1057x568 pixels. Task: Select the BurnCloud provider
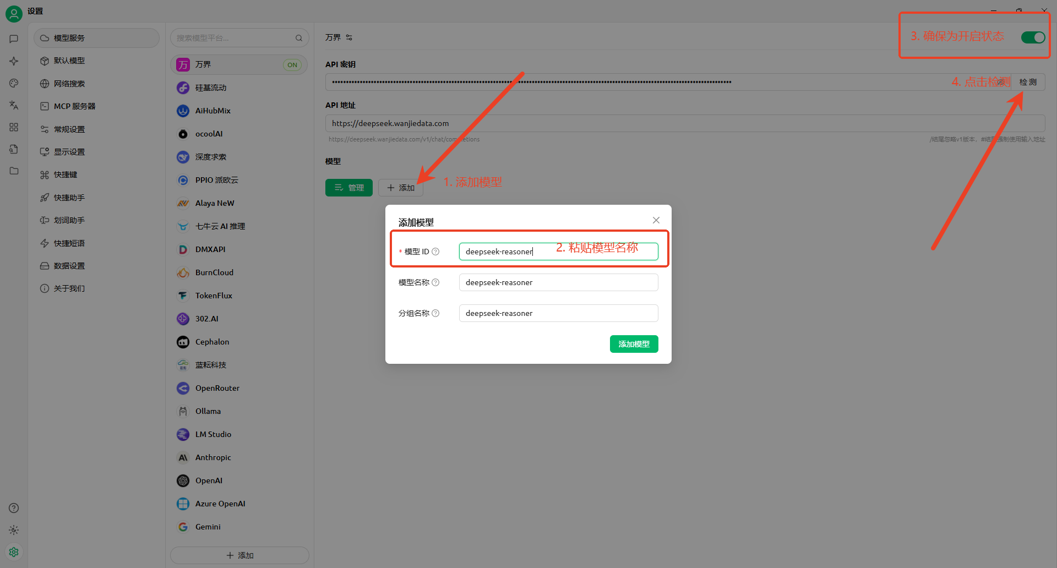click(239, 272)
